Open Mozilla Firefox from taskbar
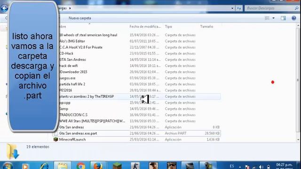This screenshot has width=301, height=169. 98,166
